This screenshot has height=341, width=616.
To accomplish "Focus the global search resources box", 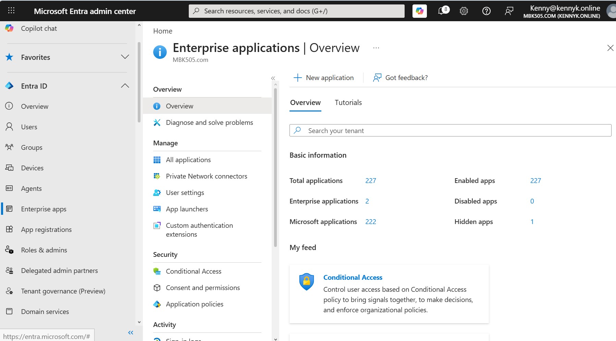I will point(296,11).
